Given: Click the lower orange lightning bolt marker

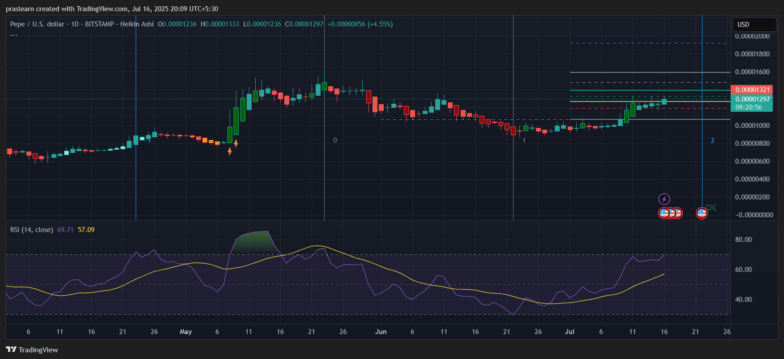Looking at the screenshot, I should point(230,152).
